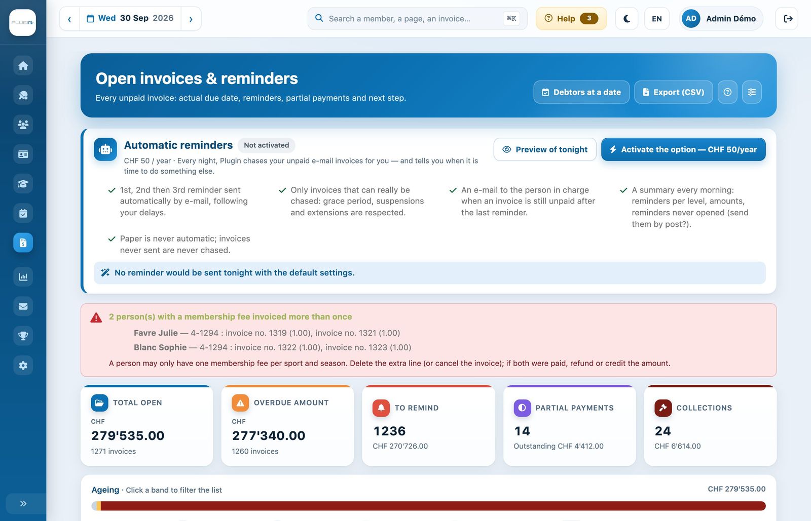Open the Admin Démo profile menu

coord(721,19)
